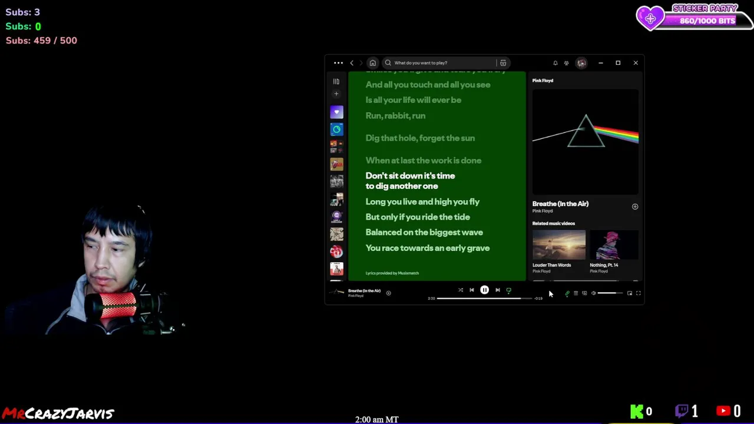This screenshot has height=424, width=754.
Task: Toggle the lyrics microphone button
Action: coord(567,293)
